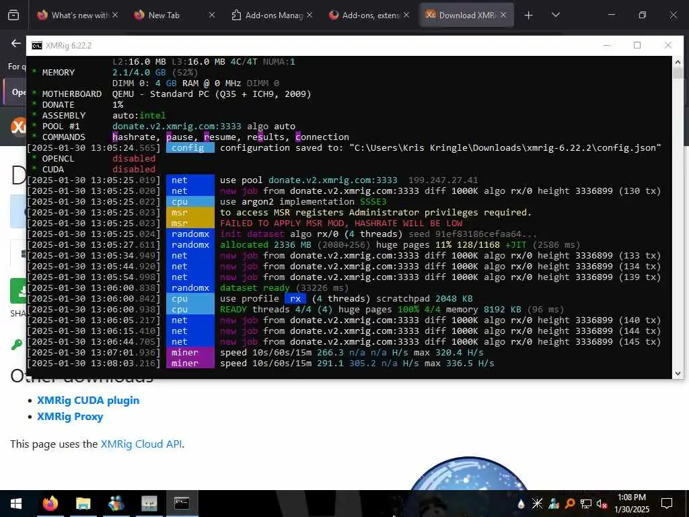Open the Windows Start menu
The width and height of the screenshot is (689, 517).
[16, 504]
